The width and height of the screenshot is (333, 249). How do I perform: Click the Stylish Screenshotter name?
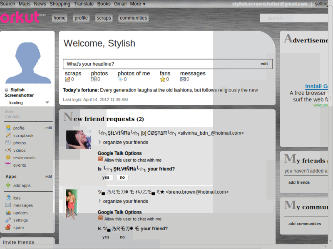point(19,92)
